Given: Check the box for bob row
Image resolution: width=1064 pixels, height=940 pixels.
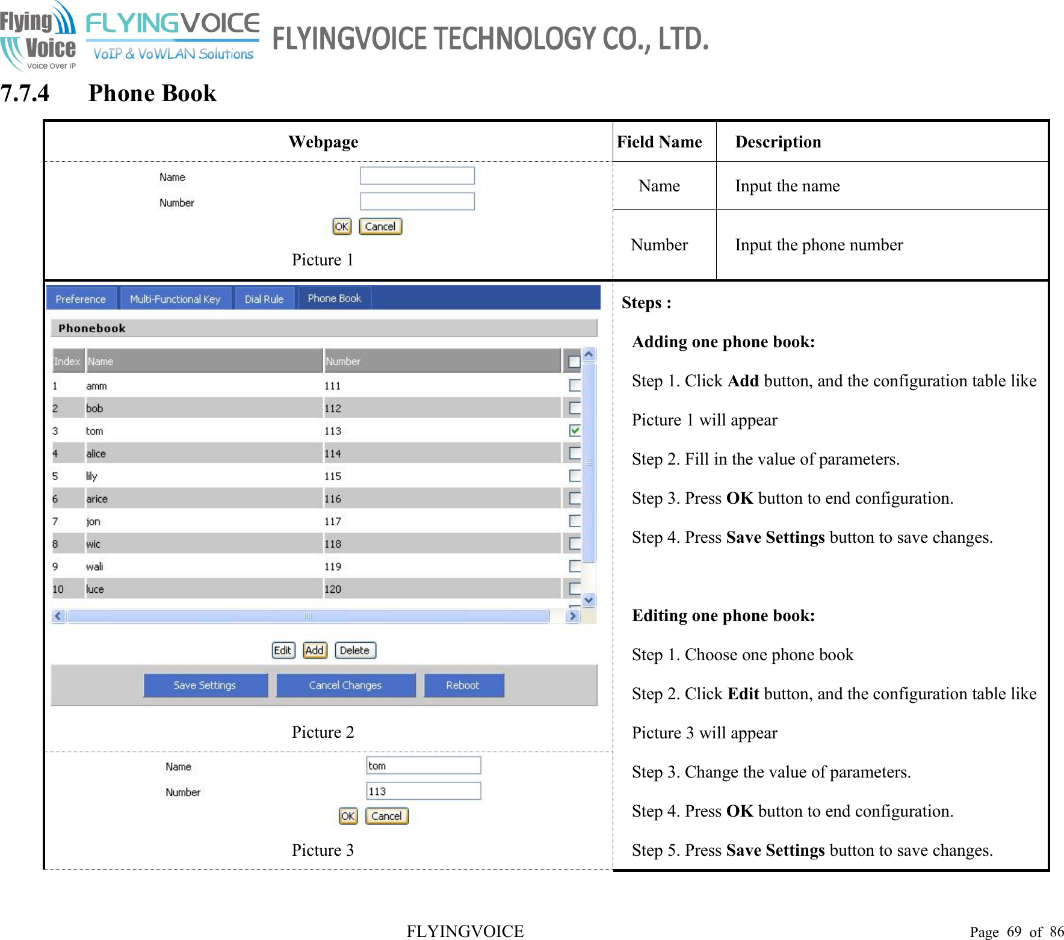Looking at the screenshot, I should tap(575, 408).
